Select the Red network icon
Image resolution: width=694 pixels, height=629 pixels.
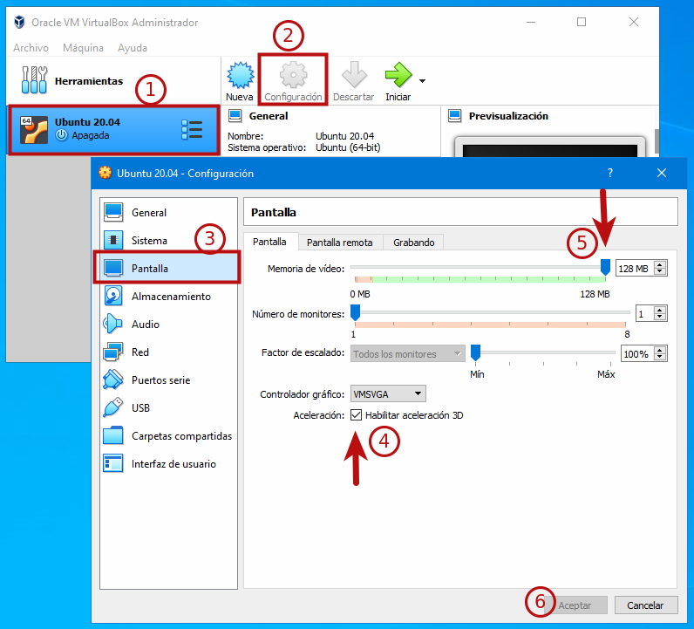pyautogui.click(x=113, y=352)
